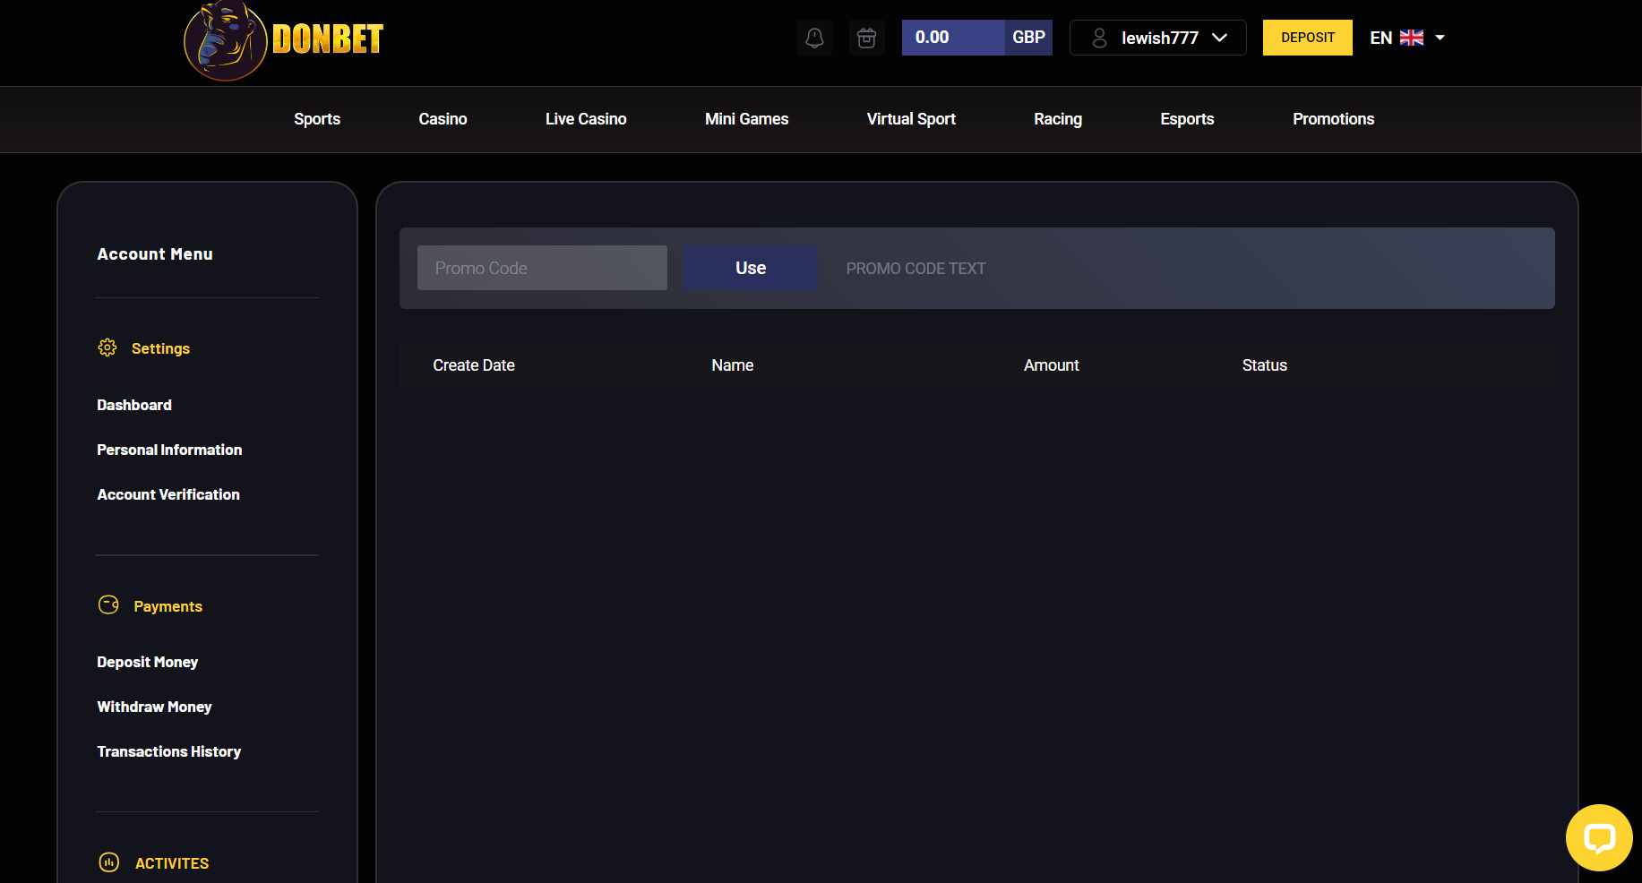Image resolution: width=1642 pixels, height=883 pixels.
Task: Open Account Verification settings
Action: (x=168, y=493)
